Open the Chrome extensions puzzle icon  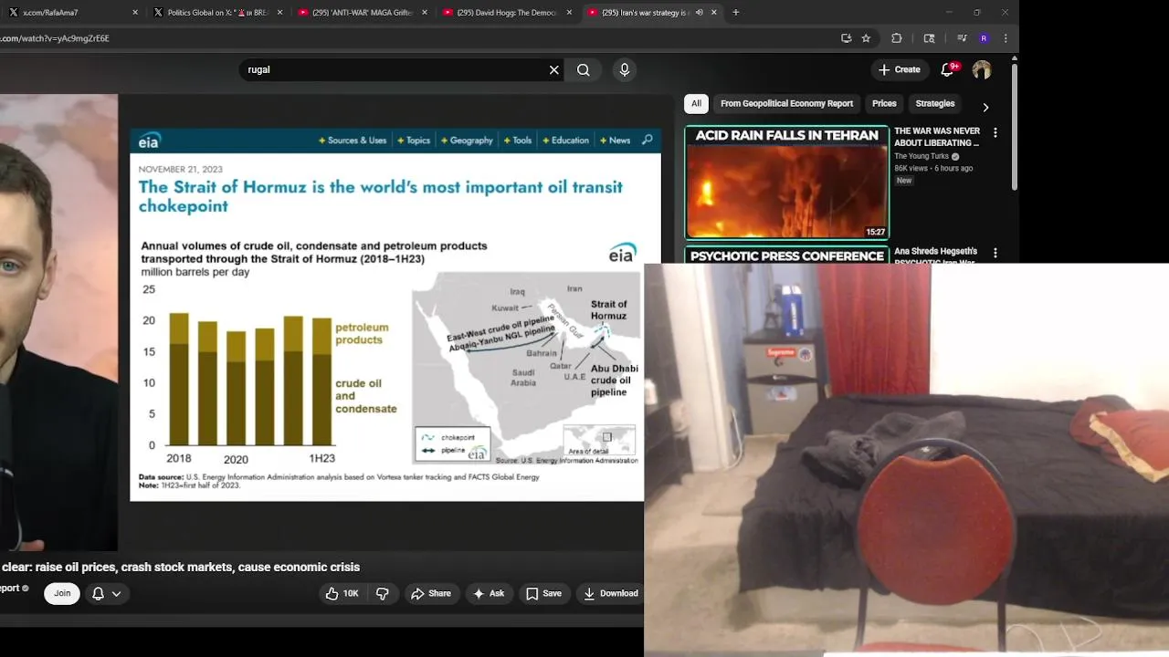(x=897, y=38)
